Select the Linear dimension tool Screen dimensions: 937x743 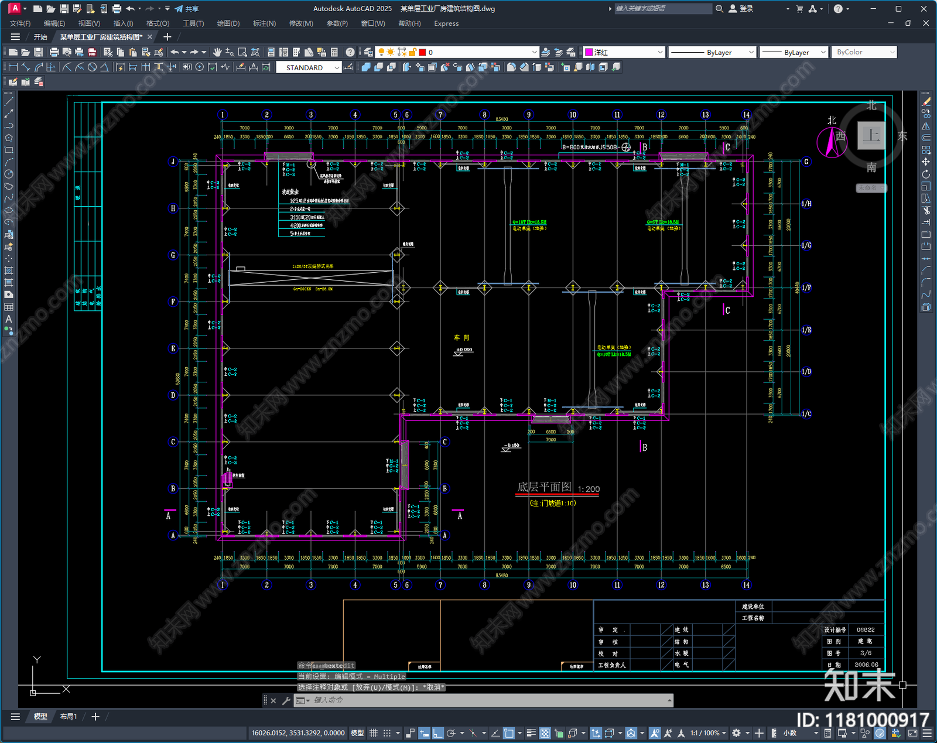pos(13,67)
